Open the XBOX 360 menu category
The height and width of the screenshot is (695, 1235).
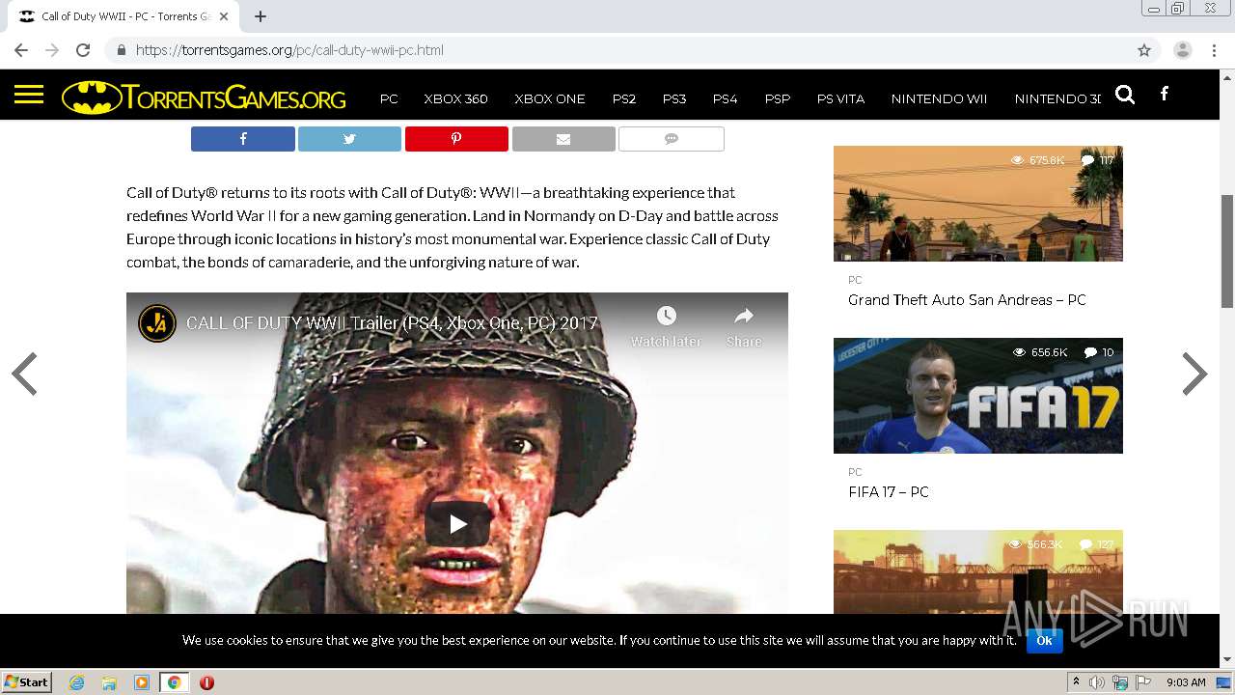(x=455, y=98)
